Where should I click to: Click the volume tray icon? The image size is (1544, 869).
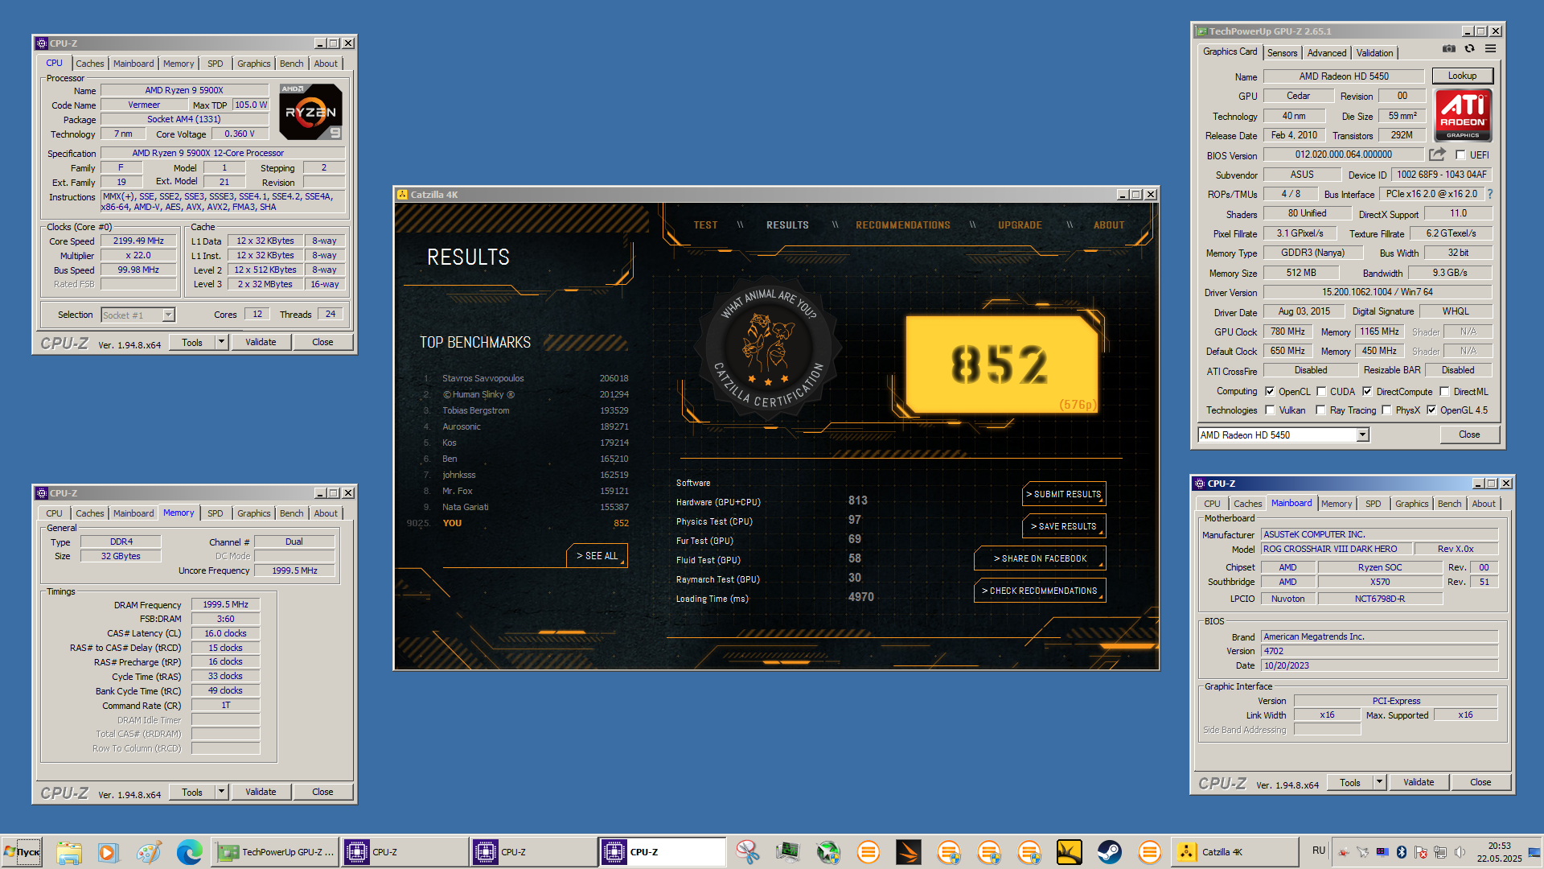tap(1460, 852)
